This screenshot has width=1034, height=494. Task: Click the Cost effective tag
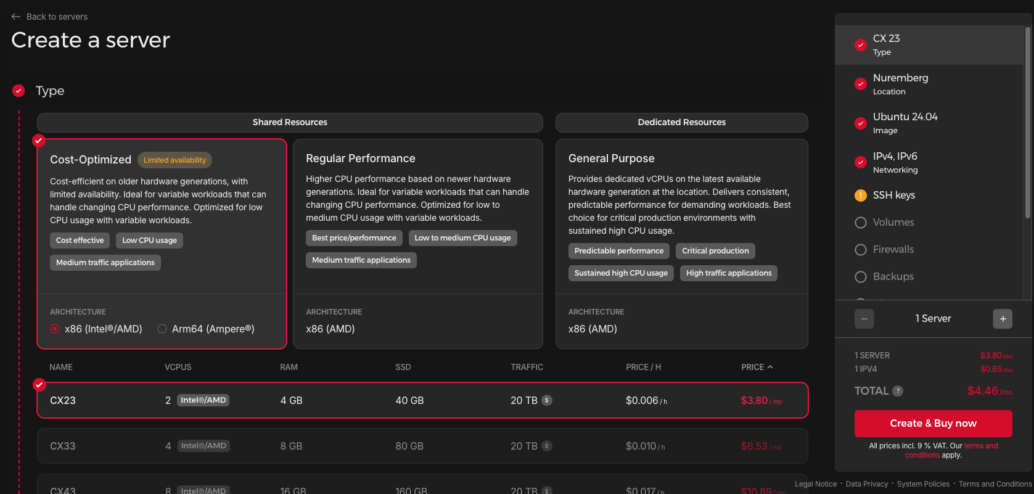click(80, 241)
